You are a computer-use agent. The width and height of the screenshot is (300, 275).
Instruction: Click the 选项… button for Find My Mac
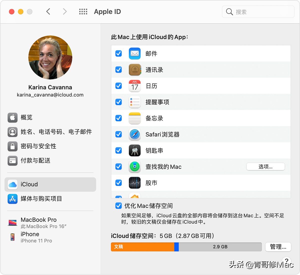(x=265, y=166)
